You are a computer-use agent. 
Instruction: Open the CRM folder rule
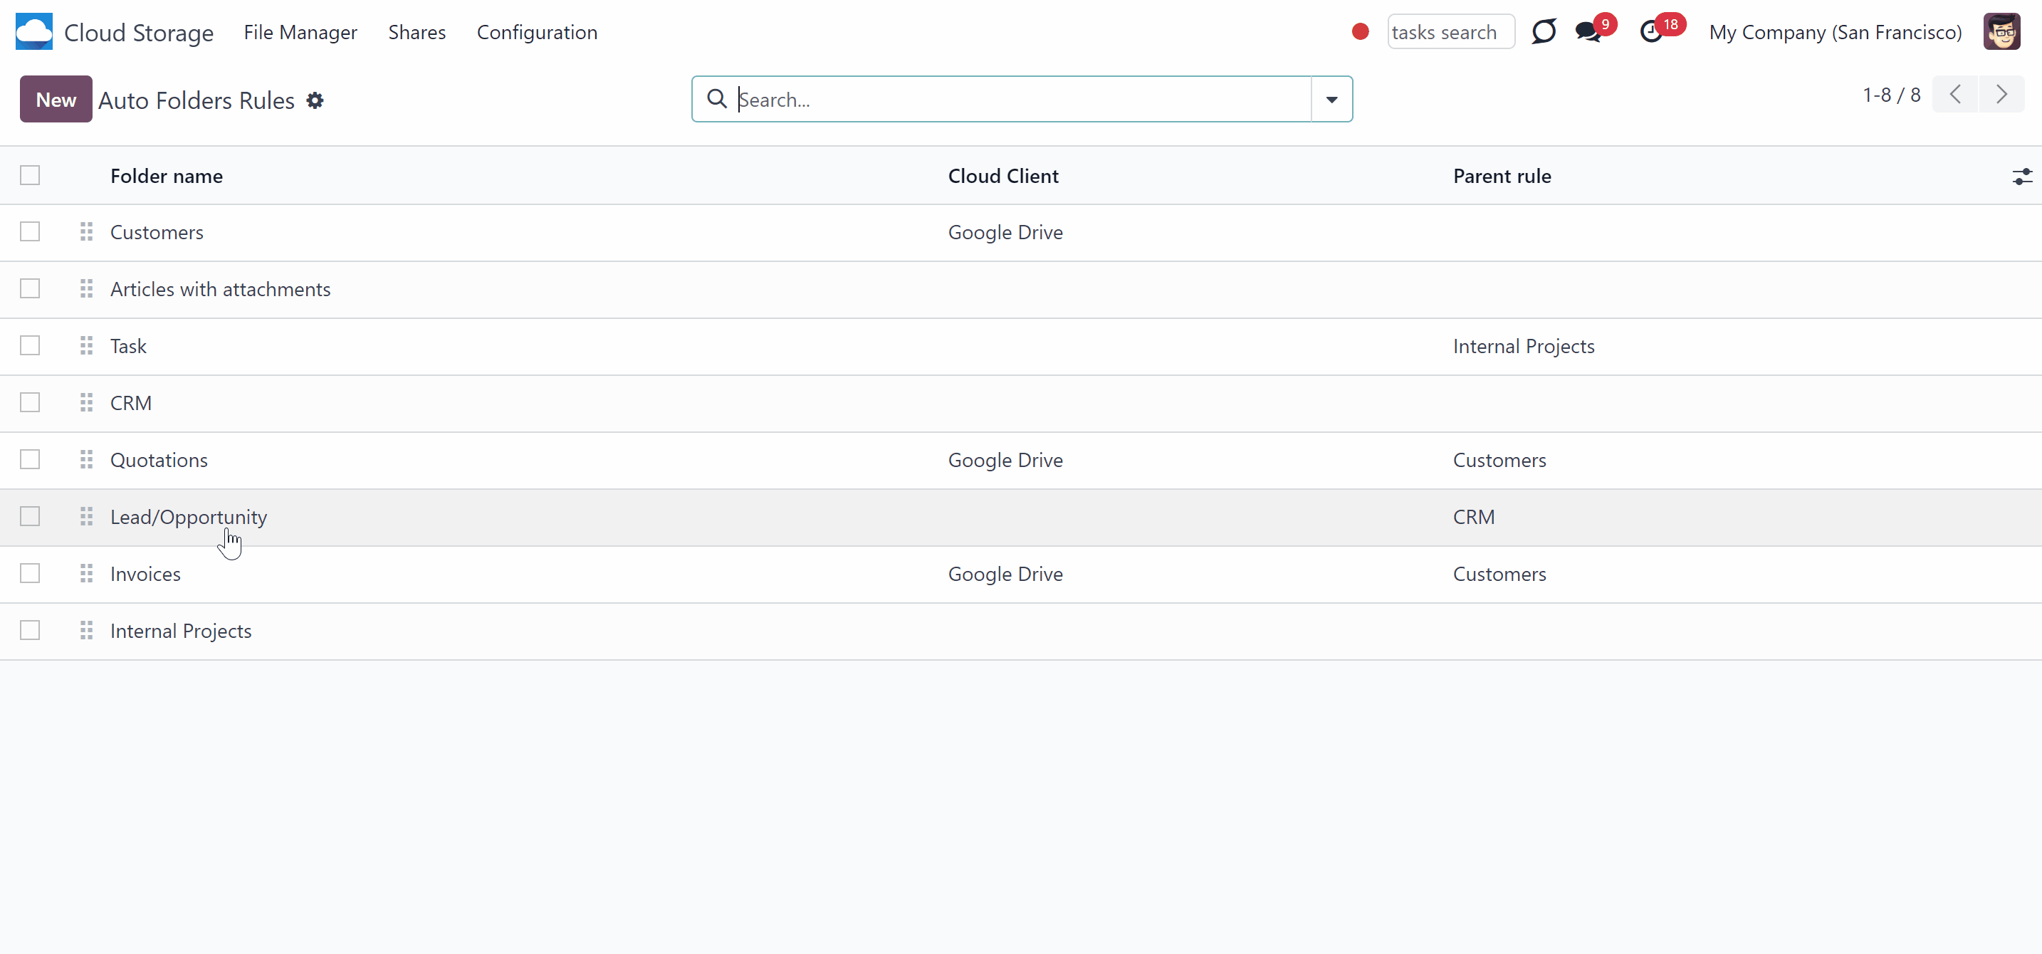point(131,403)
